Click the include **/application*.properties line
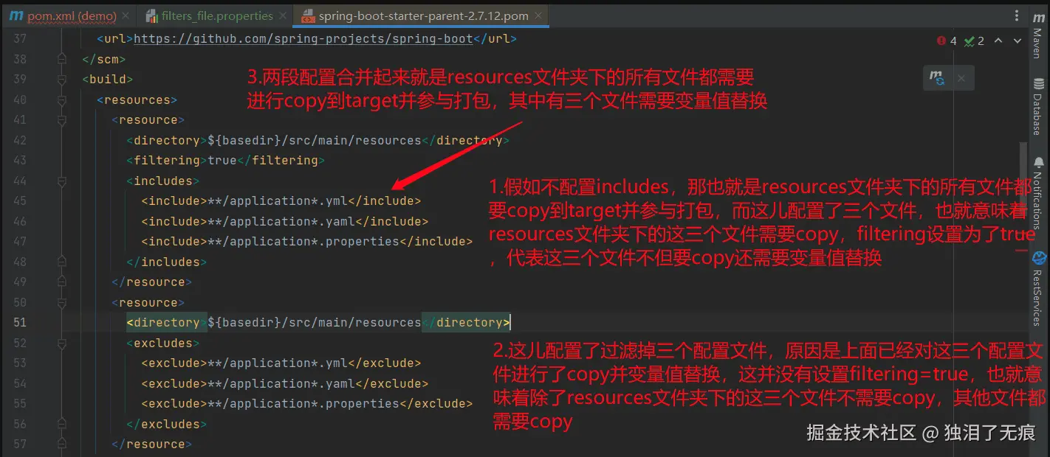The image size is (1050, 457). [306, 241]
